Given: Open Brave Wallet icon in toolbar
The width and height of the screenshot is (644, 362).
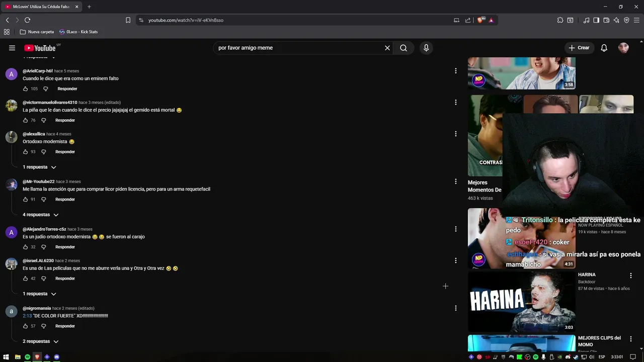Looking at the screenshot, I should point(606,20).
